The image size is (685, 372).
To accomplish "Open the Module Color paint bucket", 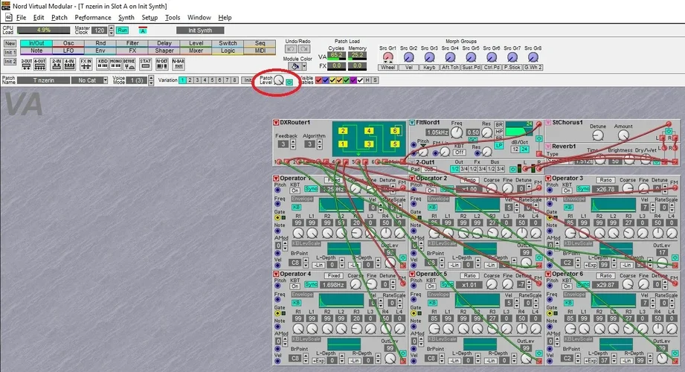I will click(294, 65).
